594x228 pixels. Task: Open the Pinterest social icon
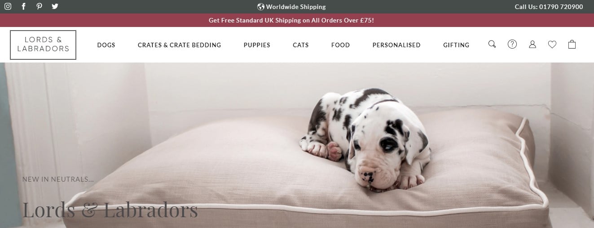click(39, 6)
